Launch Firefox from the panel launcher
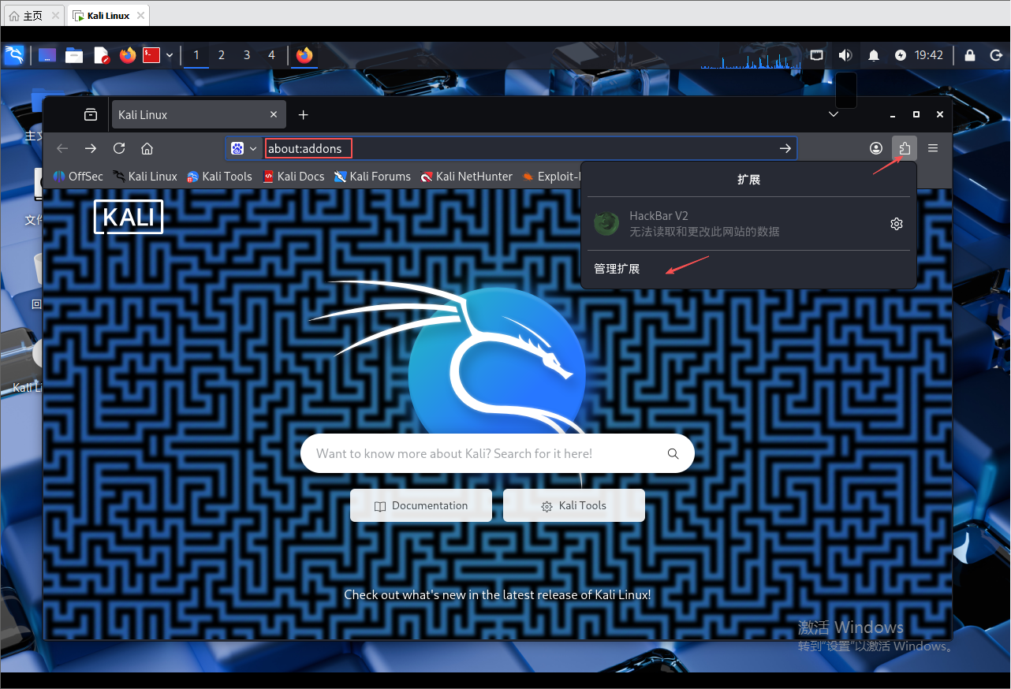1011x689 pixels. 128,55
